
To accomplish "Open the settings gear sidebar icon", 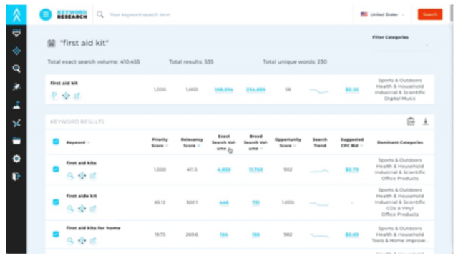I will (16, 159).
